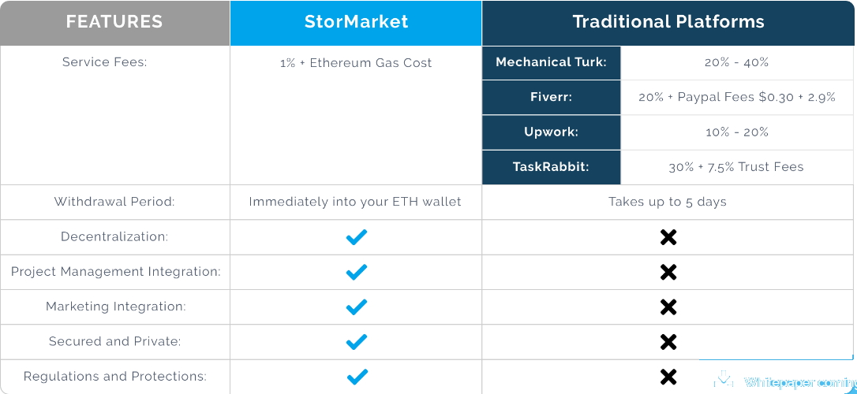The width and height of the screenshot is (857, 394).
Task: Click the Project Management Integration checkmark
Action: point(357,273)
